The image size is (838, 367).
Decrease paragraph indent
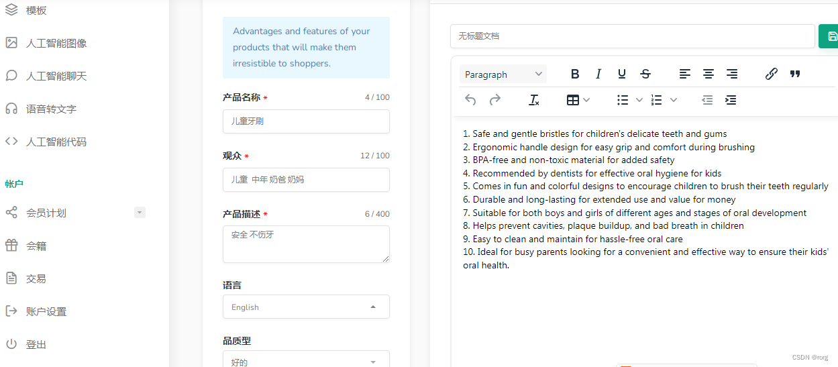click(x=707, y=100)
